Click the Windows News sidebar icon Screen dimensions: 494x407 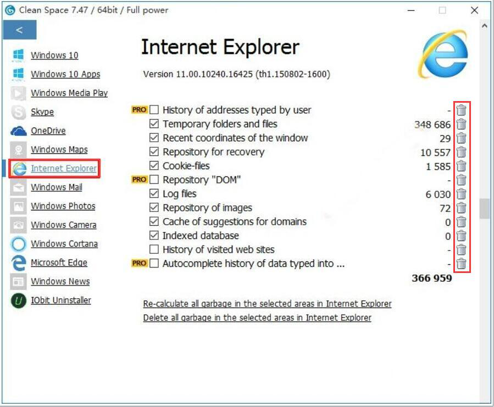point(18,282)
